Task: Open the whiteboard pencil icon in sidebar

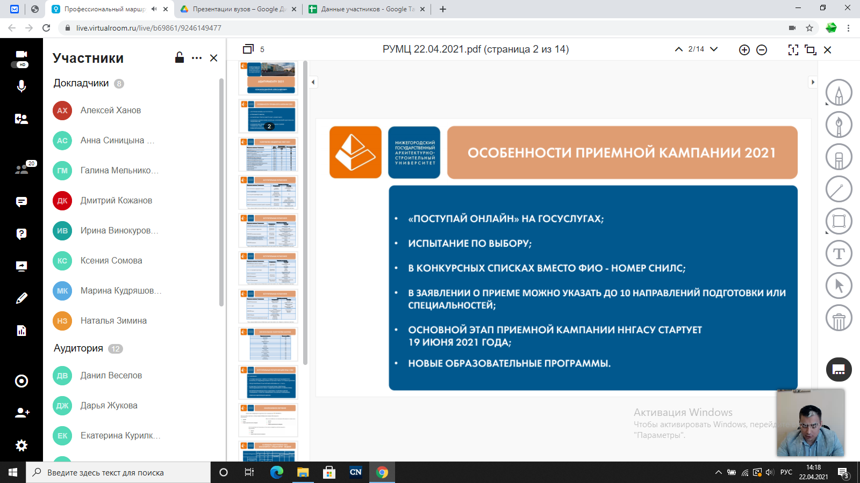Action: [21, 298]
